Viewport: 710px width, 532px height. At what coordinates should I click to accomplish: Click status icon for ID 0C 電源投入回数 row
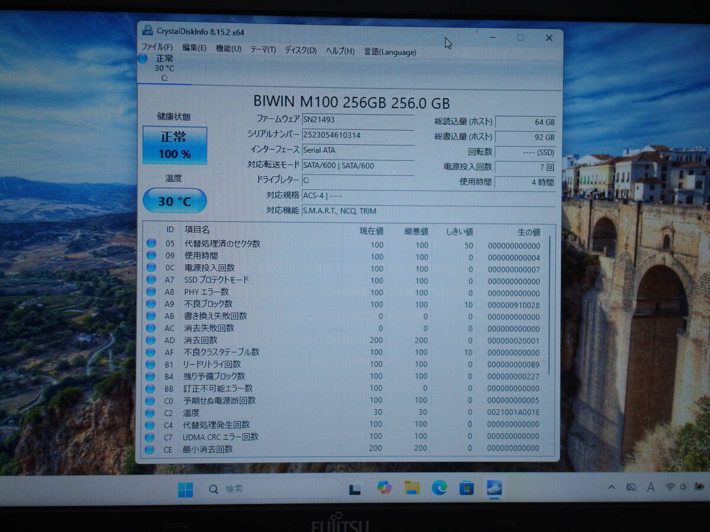[151, 267]
